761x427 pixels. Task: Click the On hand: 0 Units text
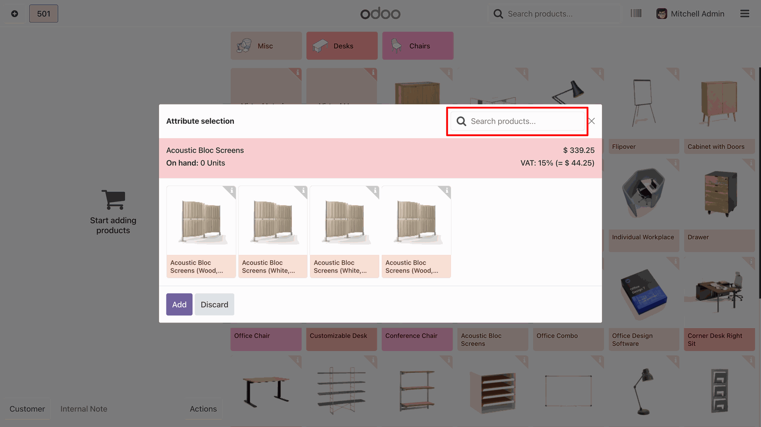[195, 163]
